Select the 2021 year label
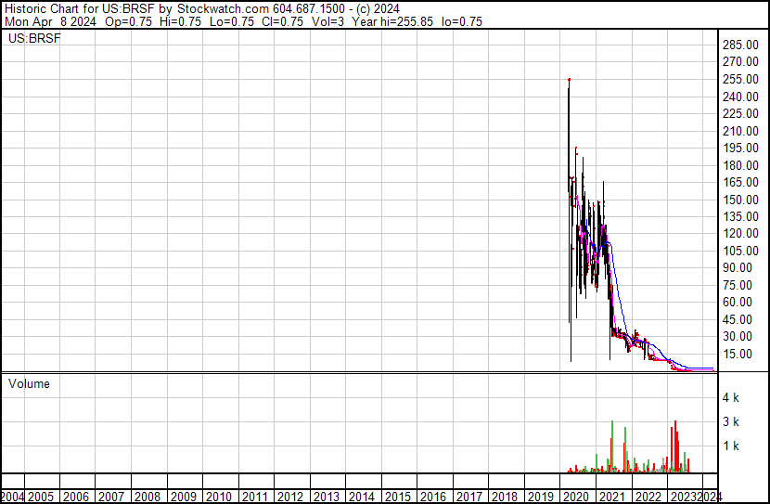Viewport: 770px width, 504px height. (x=612, y=497)
